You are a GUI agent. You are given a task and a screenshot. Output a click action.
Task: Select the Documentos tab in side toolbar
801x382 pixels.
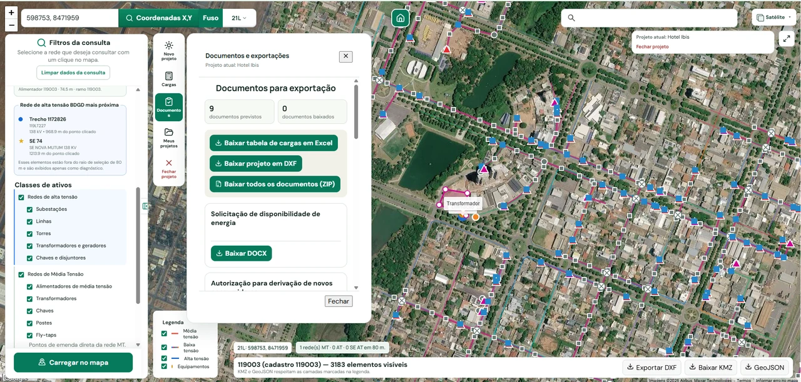pyautogui.click(x=169, y=107)
